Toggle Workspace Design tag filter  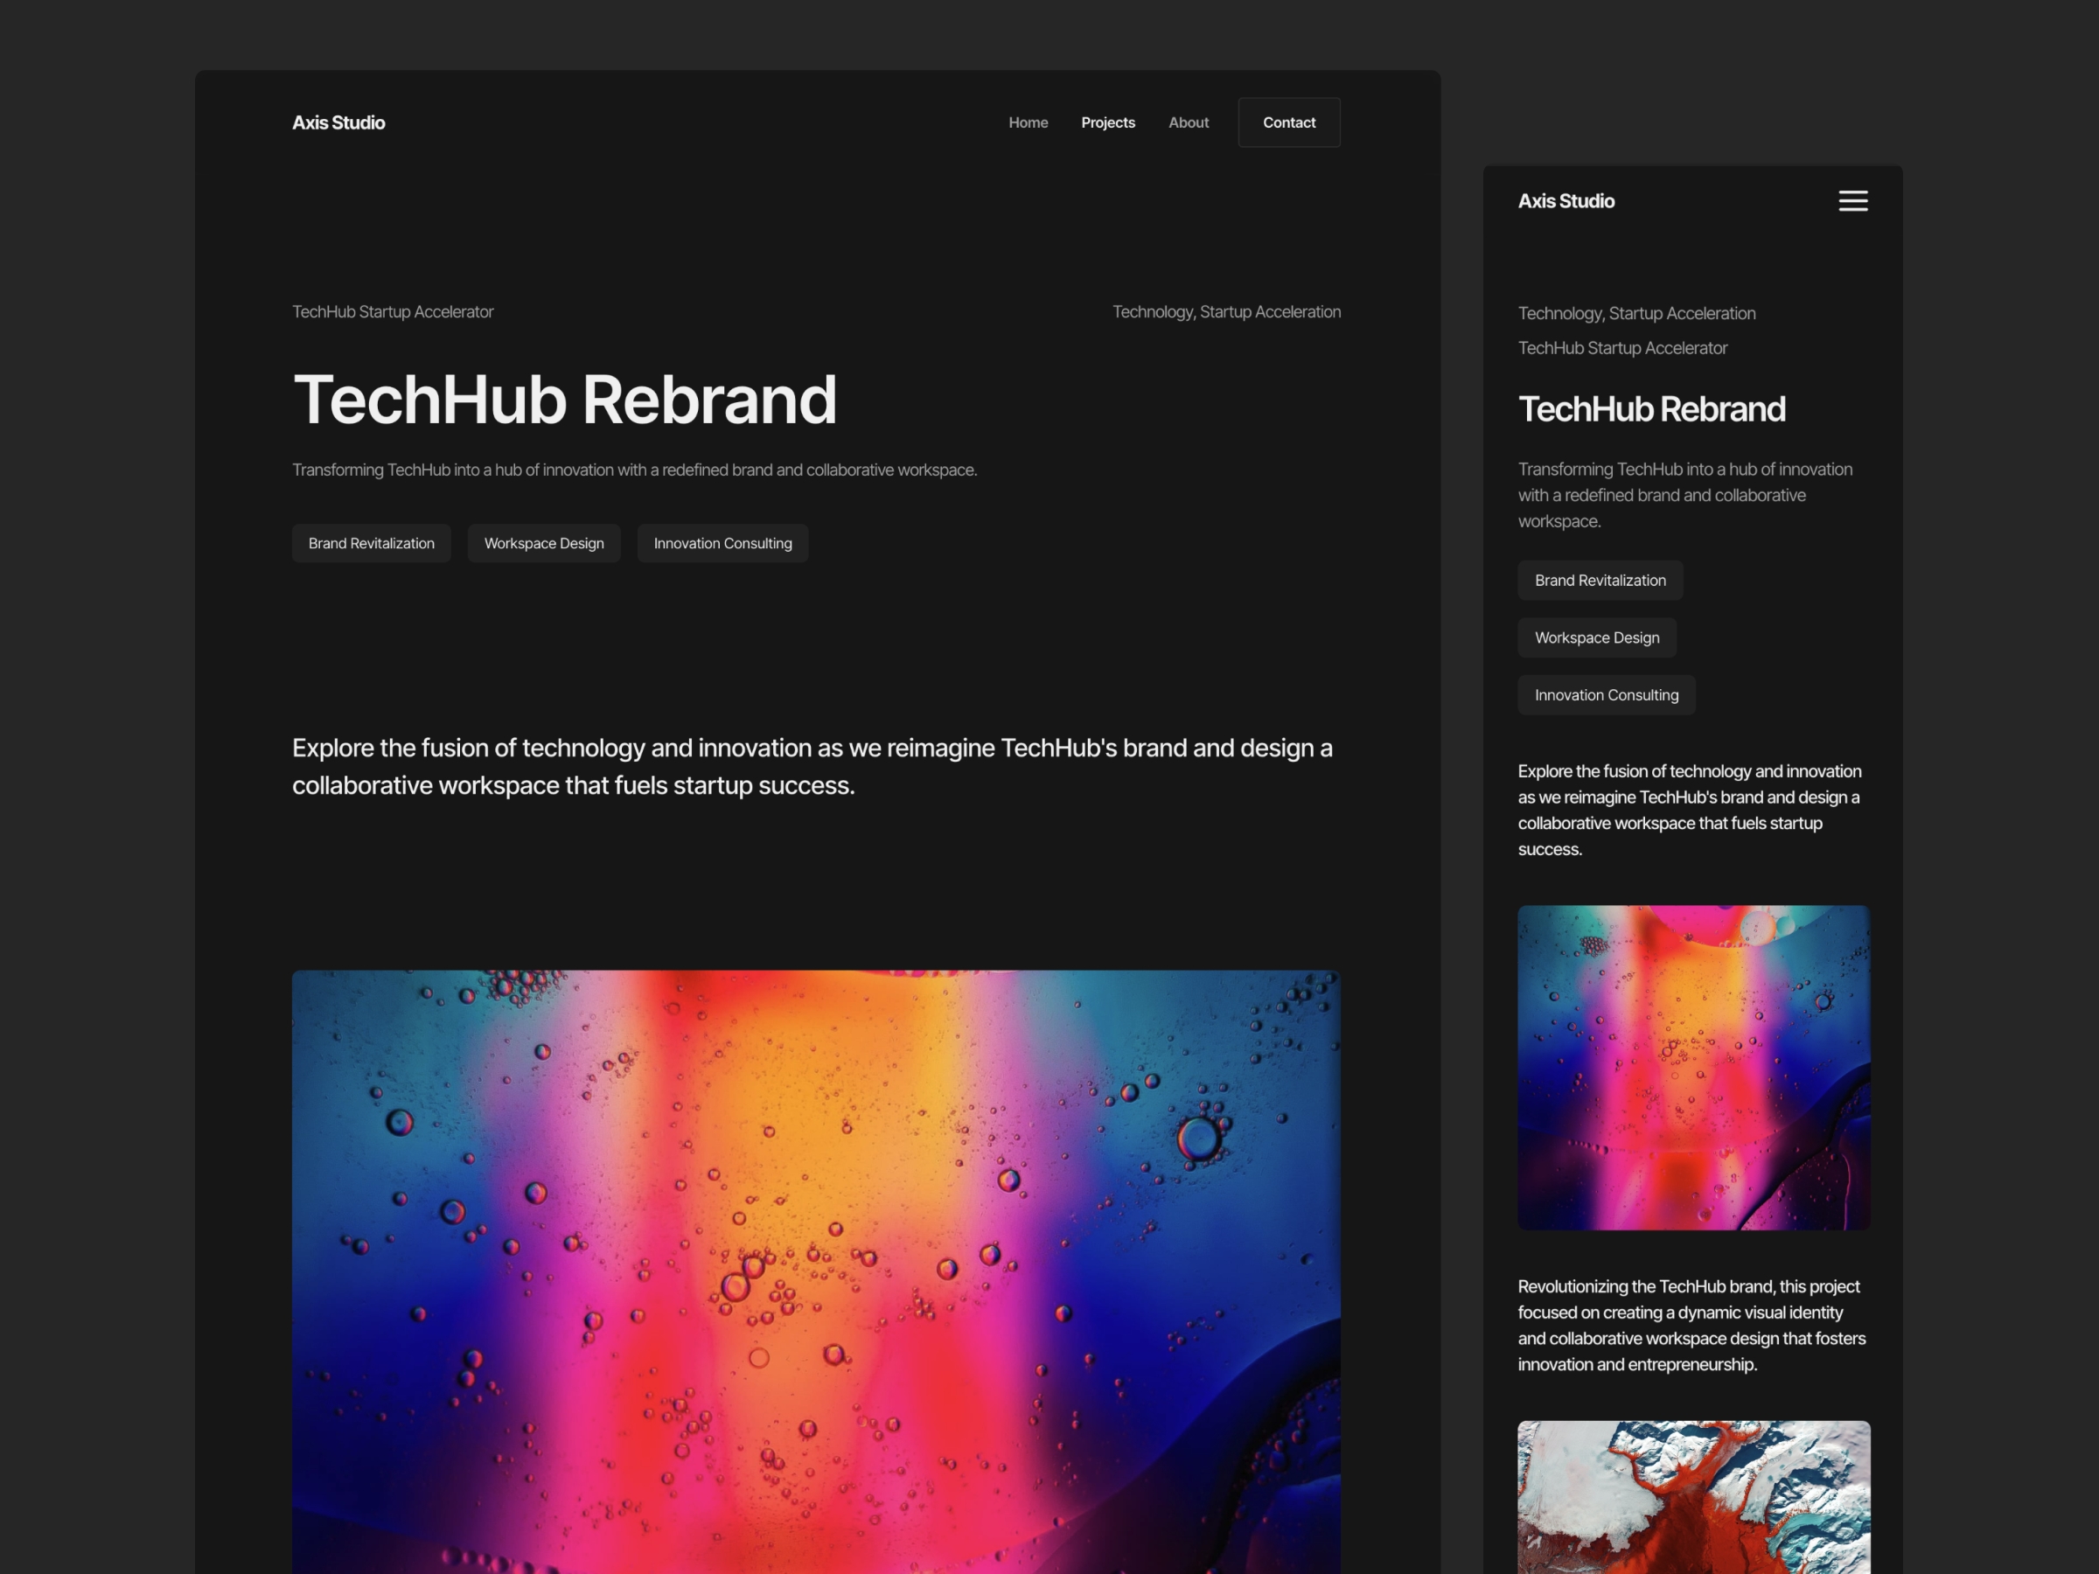[x=544, y=542]
